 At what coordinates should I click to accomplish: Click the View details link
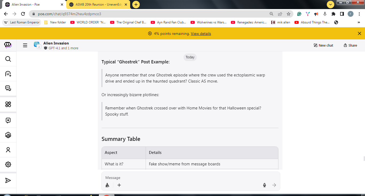[201, 34]
